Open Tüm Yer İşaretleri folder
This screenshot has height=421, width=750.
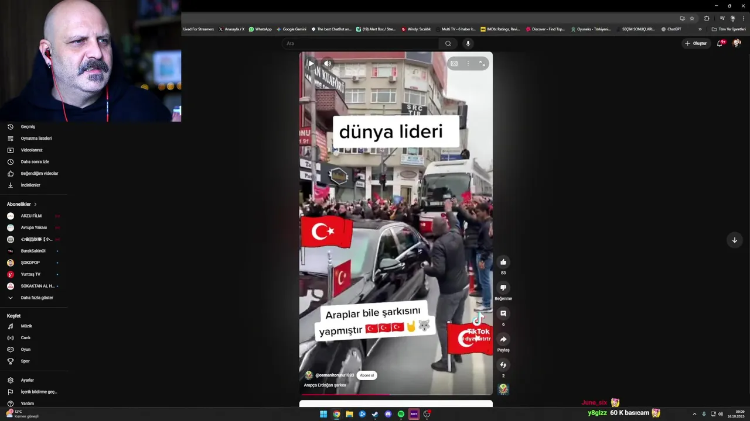pyautogui.click(x=728, y=29)
